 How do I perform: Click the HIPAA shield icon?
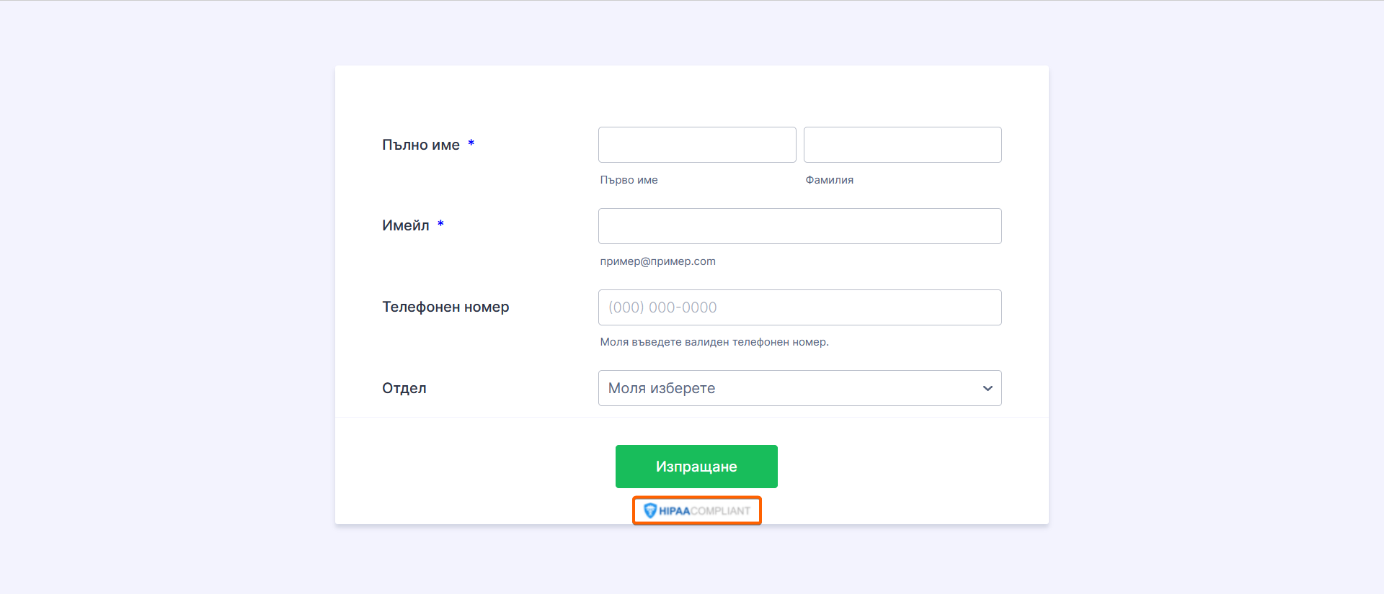(650, 510)
